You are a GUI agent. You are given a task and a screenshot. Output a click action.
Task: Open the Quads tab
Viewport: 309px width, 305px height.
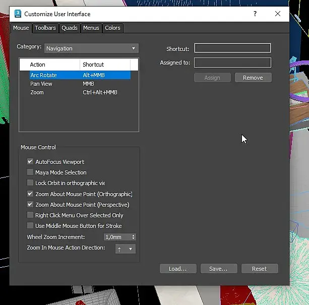point(70,28)
